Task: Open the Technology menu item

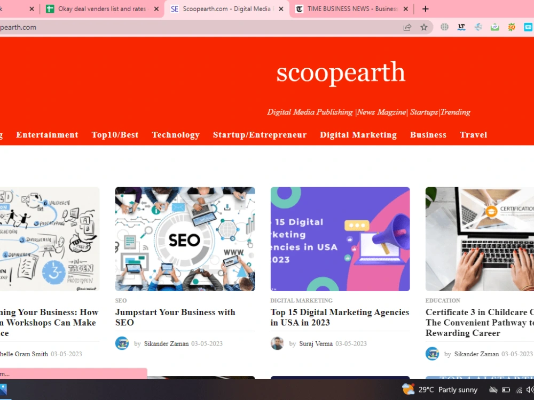Action: click(176, 135)
